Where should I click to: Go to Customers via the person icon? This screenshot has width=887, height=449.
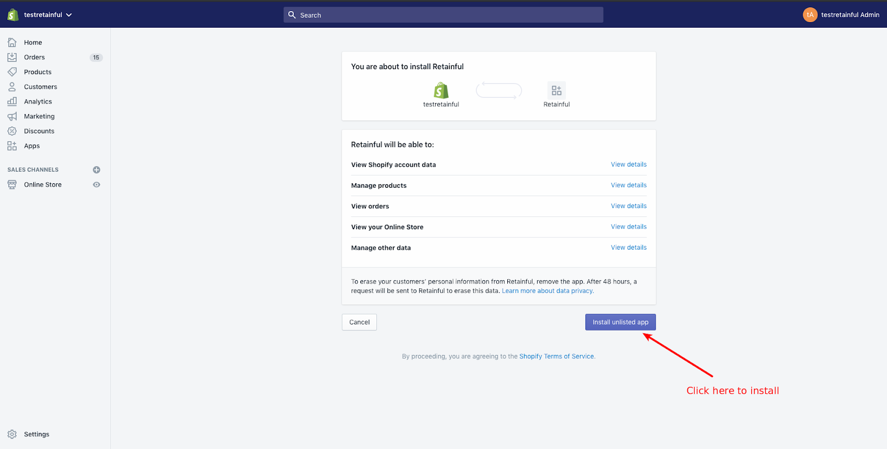coord(12,87)
